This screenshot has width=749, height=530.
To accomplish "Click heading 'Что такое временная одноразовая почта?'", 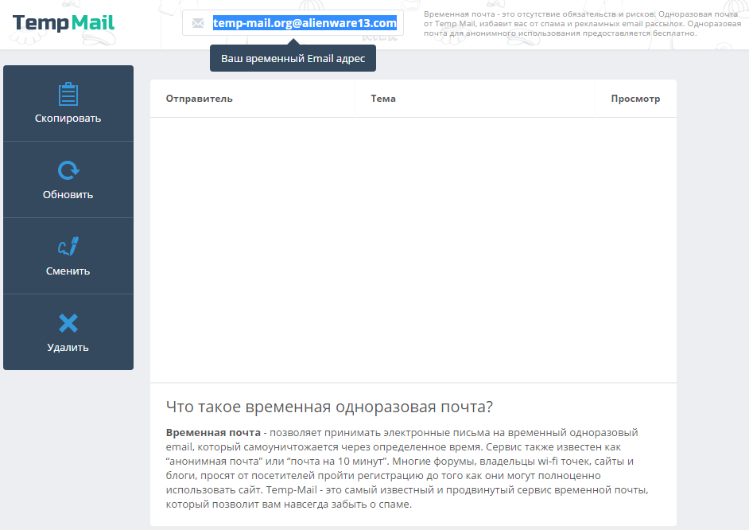I will [x=329, y=407].
